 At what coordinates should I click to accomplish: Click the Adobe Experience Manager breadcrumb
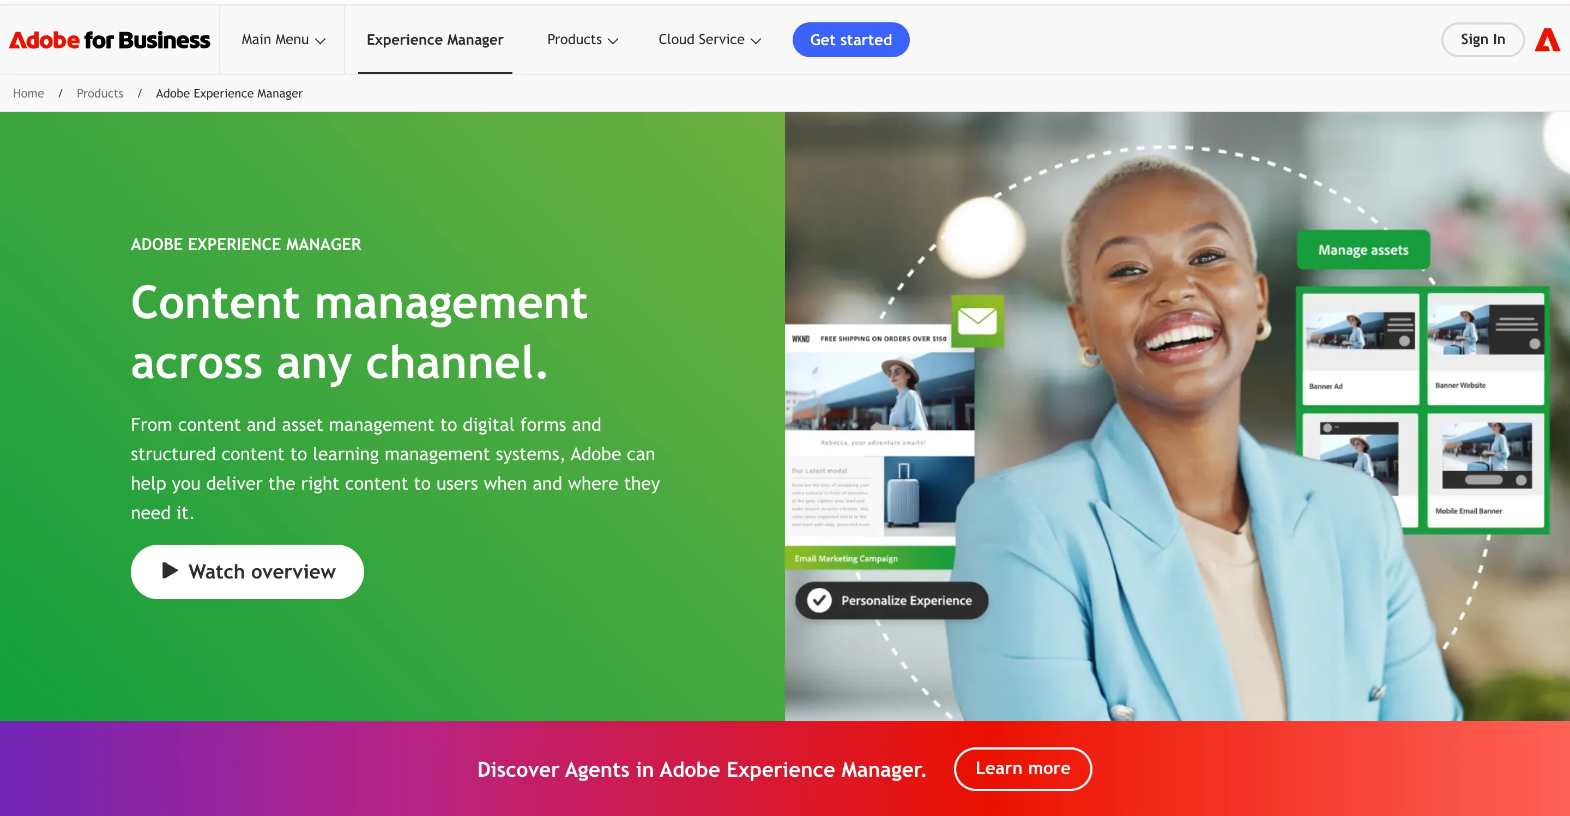[x=229, y=93]
